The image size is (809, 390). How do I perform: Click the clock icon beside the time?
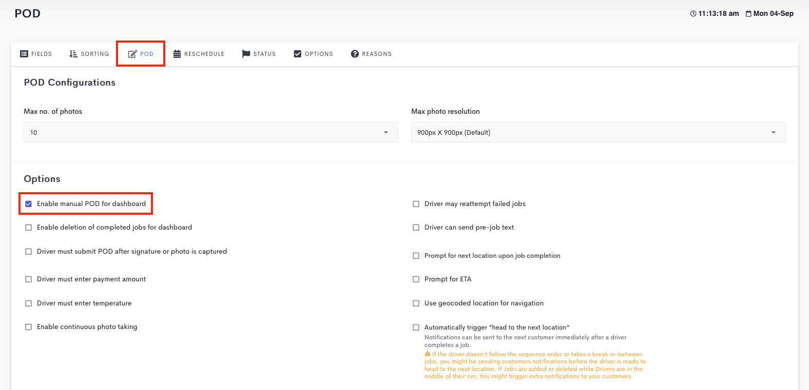click(x=694, y=14)
